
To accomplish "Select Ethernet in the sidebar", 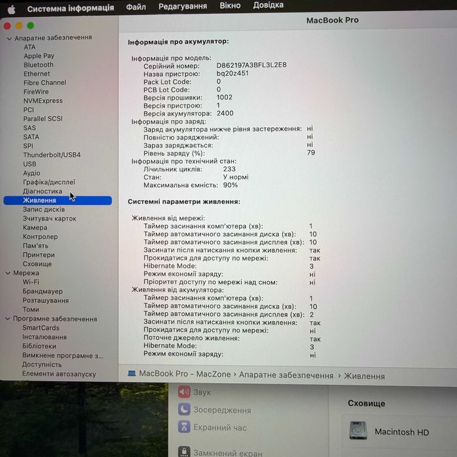I will (37, 74).
